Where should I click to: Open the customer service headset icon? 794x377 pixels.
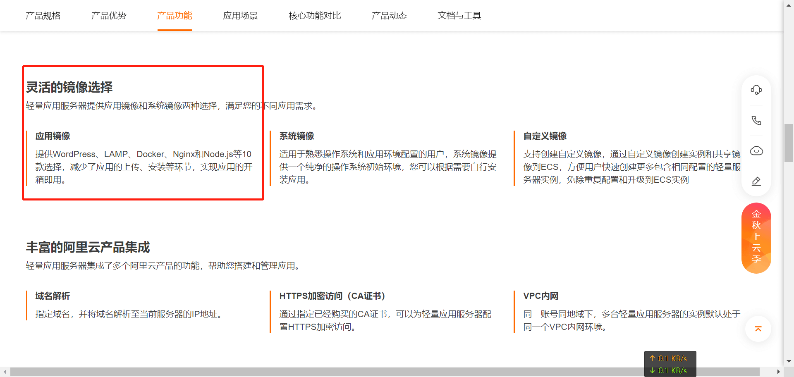pos(756,90)
